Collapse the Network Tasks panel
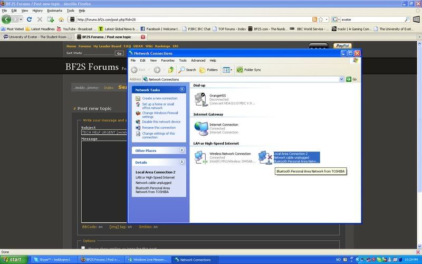This screenshot has width=422, height=264. [182, 89]
